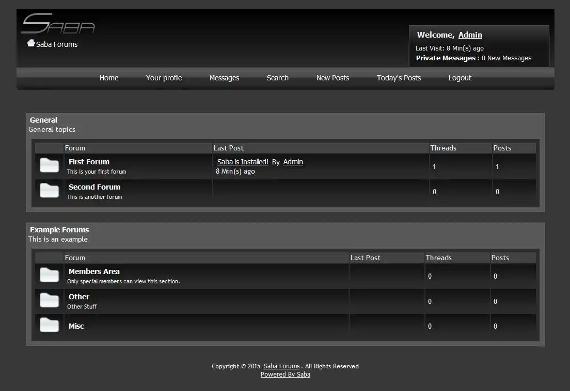Click the Threads header in Example Forums table
570x391 pixels.
(438, 258)
